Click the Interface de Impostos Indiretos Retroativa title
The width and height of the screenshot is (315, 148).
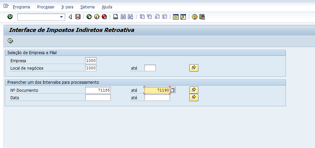click(x=72, y=30)
